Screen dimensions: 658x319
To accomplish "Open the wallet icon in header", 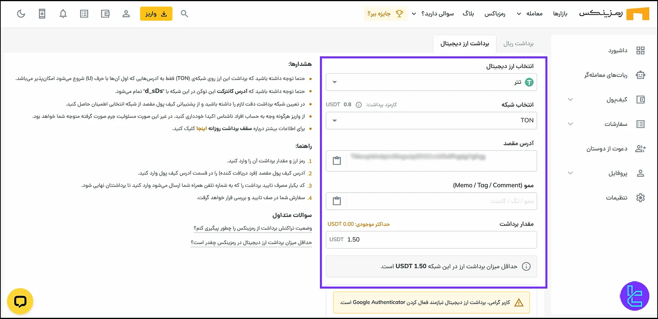I will tap(105, 14).
